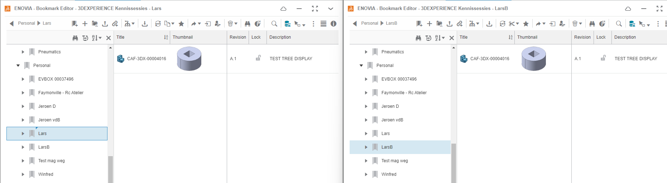Screen dimensions: 667x183
Task: Click the cloud icon in Lars title bar
Action: pos(283,9)
